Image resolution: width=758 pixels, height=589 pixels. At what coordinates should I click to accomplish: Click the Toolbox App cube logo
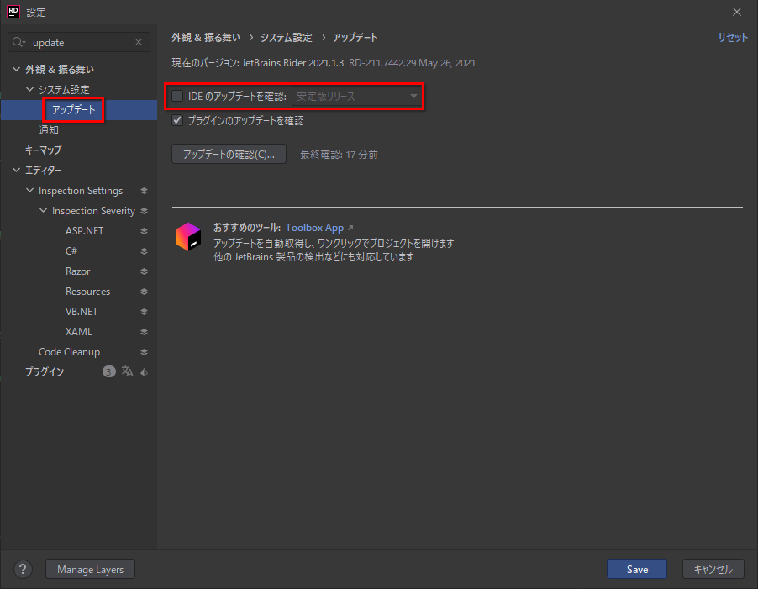pyautogui.click(x=188, y=237)
